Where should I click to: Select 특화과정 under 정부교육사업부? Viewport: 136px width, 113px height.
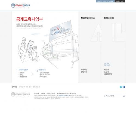tap(84, 70)
